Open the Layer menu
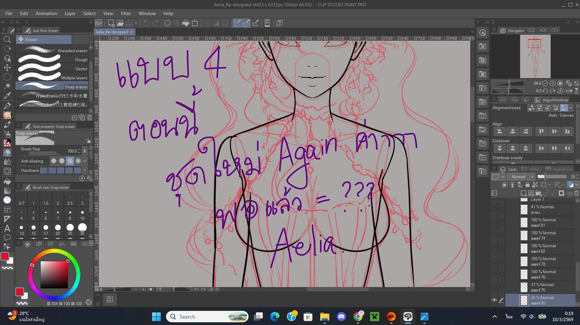Screen dimensions: 580x325 [x=70, y=14]
